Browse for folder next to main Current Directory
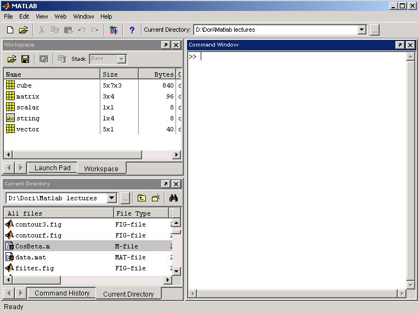419x313 pixels. coord(375,30)
